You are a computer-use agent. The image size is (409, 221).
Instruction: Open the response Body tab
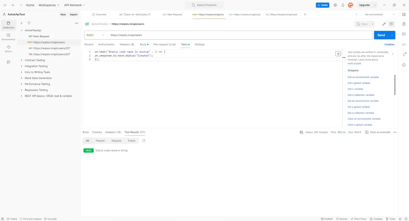(86, 132)
